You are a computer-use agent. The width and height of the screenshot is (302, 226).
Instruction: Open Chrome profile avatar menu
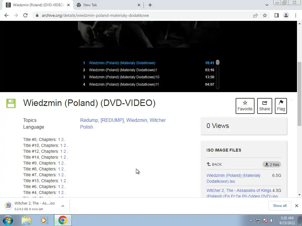[x=286, y=15]
